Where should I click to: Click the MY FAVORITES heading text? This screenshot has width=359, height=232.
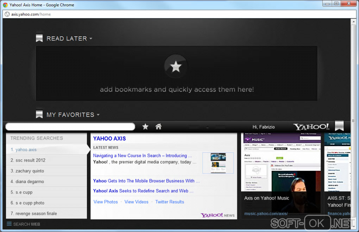click(x=70, y=114)
